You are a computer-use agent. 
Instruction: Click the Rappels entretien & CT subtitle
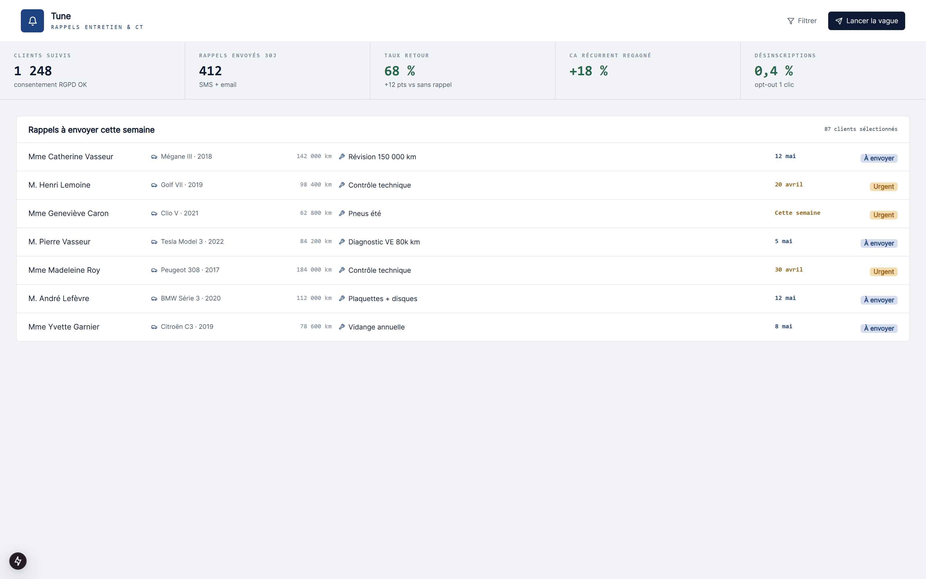pyautogui.click(x=97, y=27)
